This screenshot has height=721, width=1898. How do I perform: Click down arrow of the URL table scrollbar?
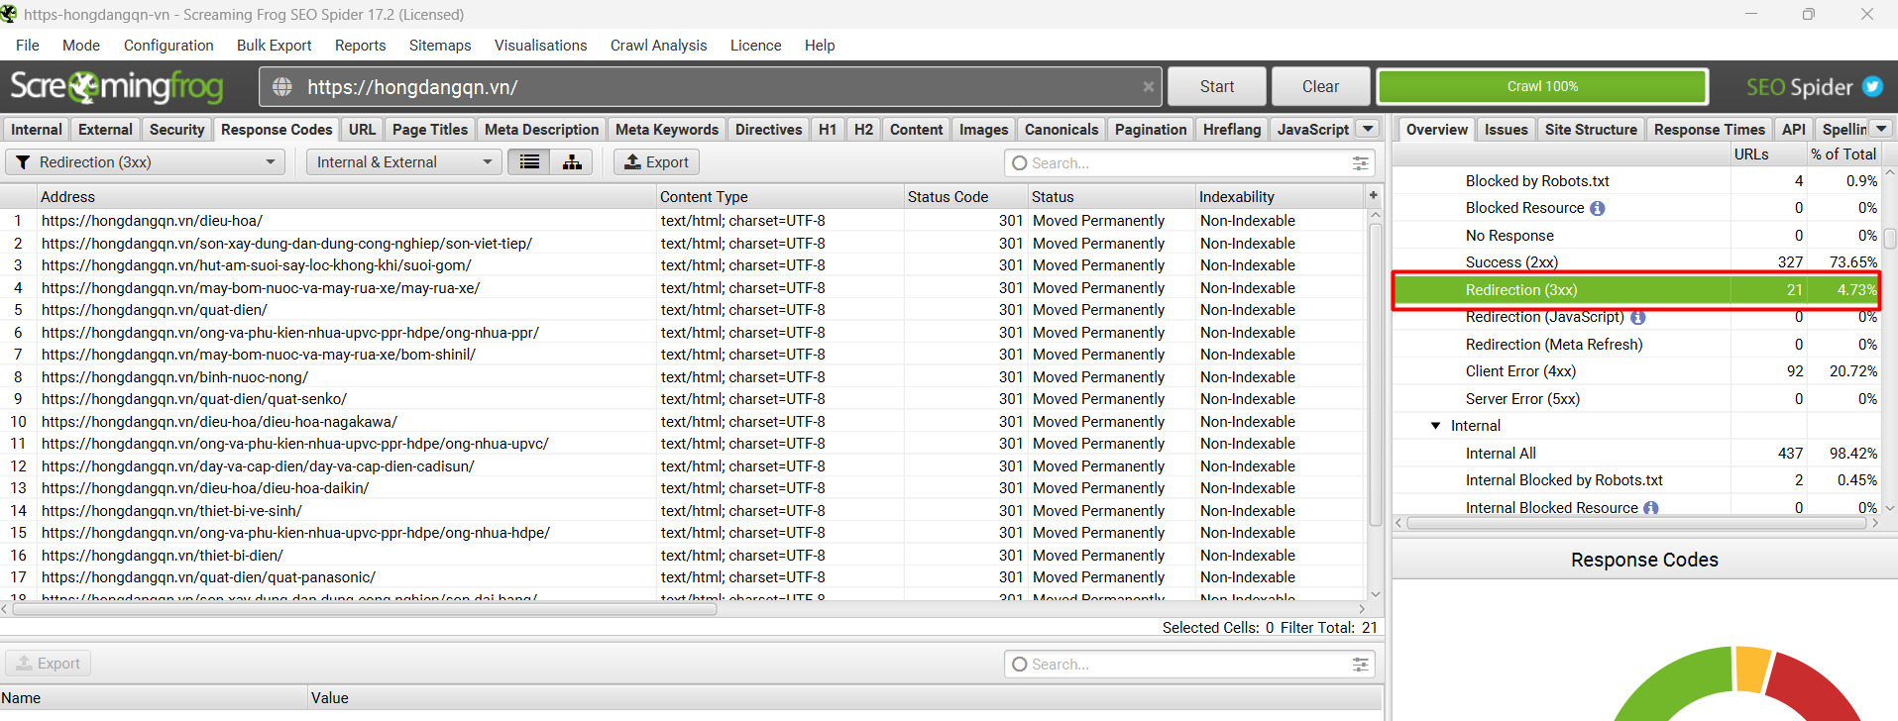click(x=1375, y=594)
